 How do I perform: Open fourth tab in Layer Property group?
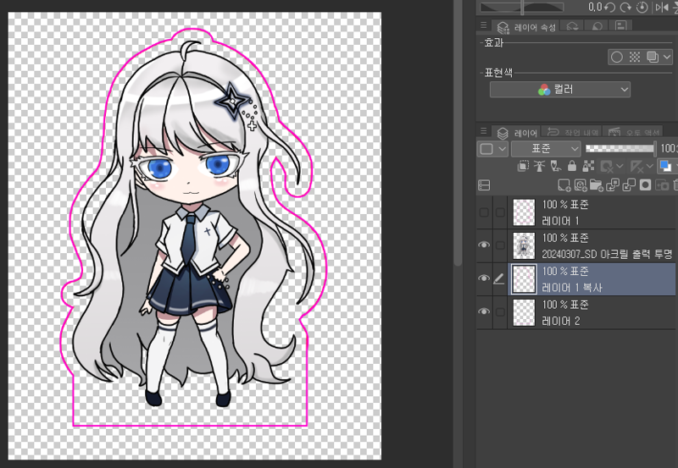(x=621, y=26)
